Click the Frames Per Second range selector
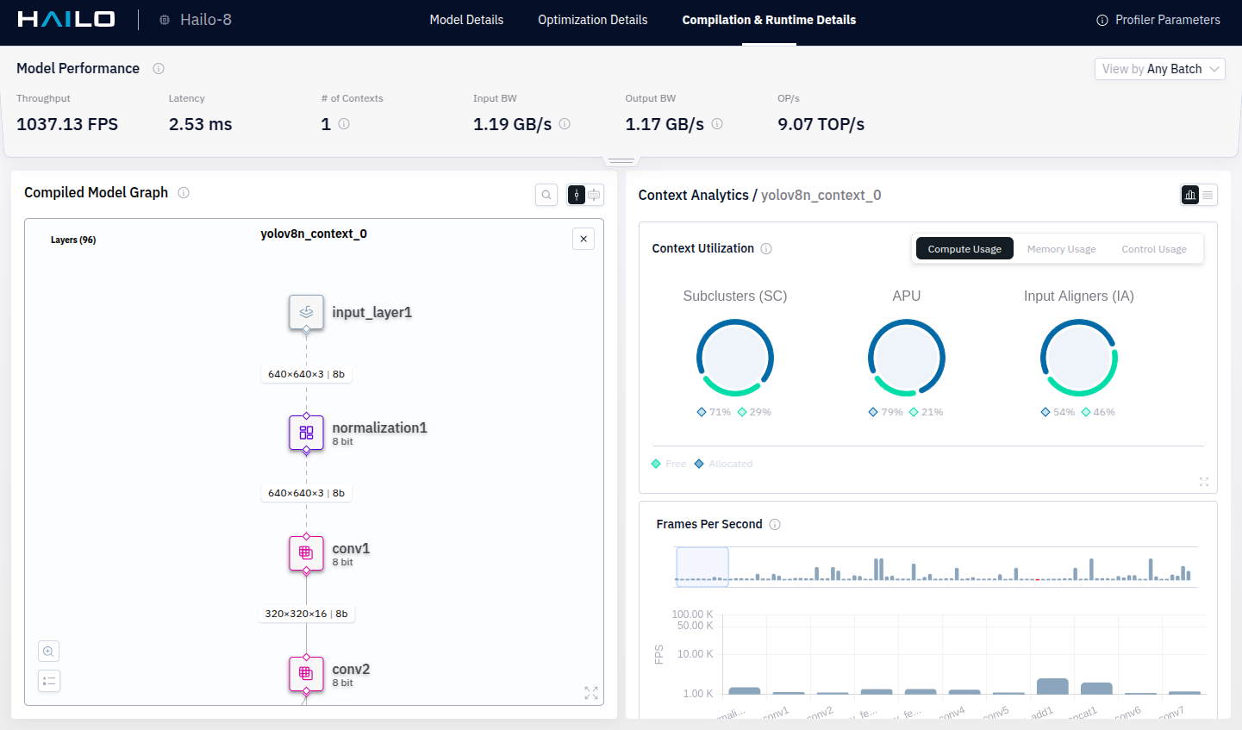This screenshot has height=730, width=1242. 702,567
